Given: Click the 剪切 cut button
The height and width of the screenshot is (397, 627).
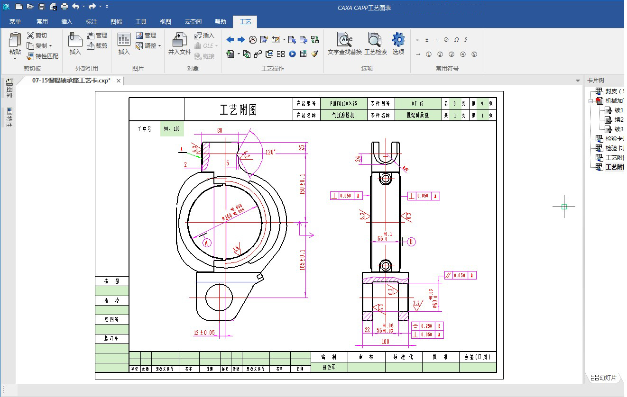Looking at the screenshot, I should click(x=37, y=36).
